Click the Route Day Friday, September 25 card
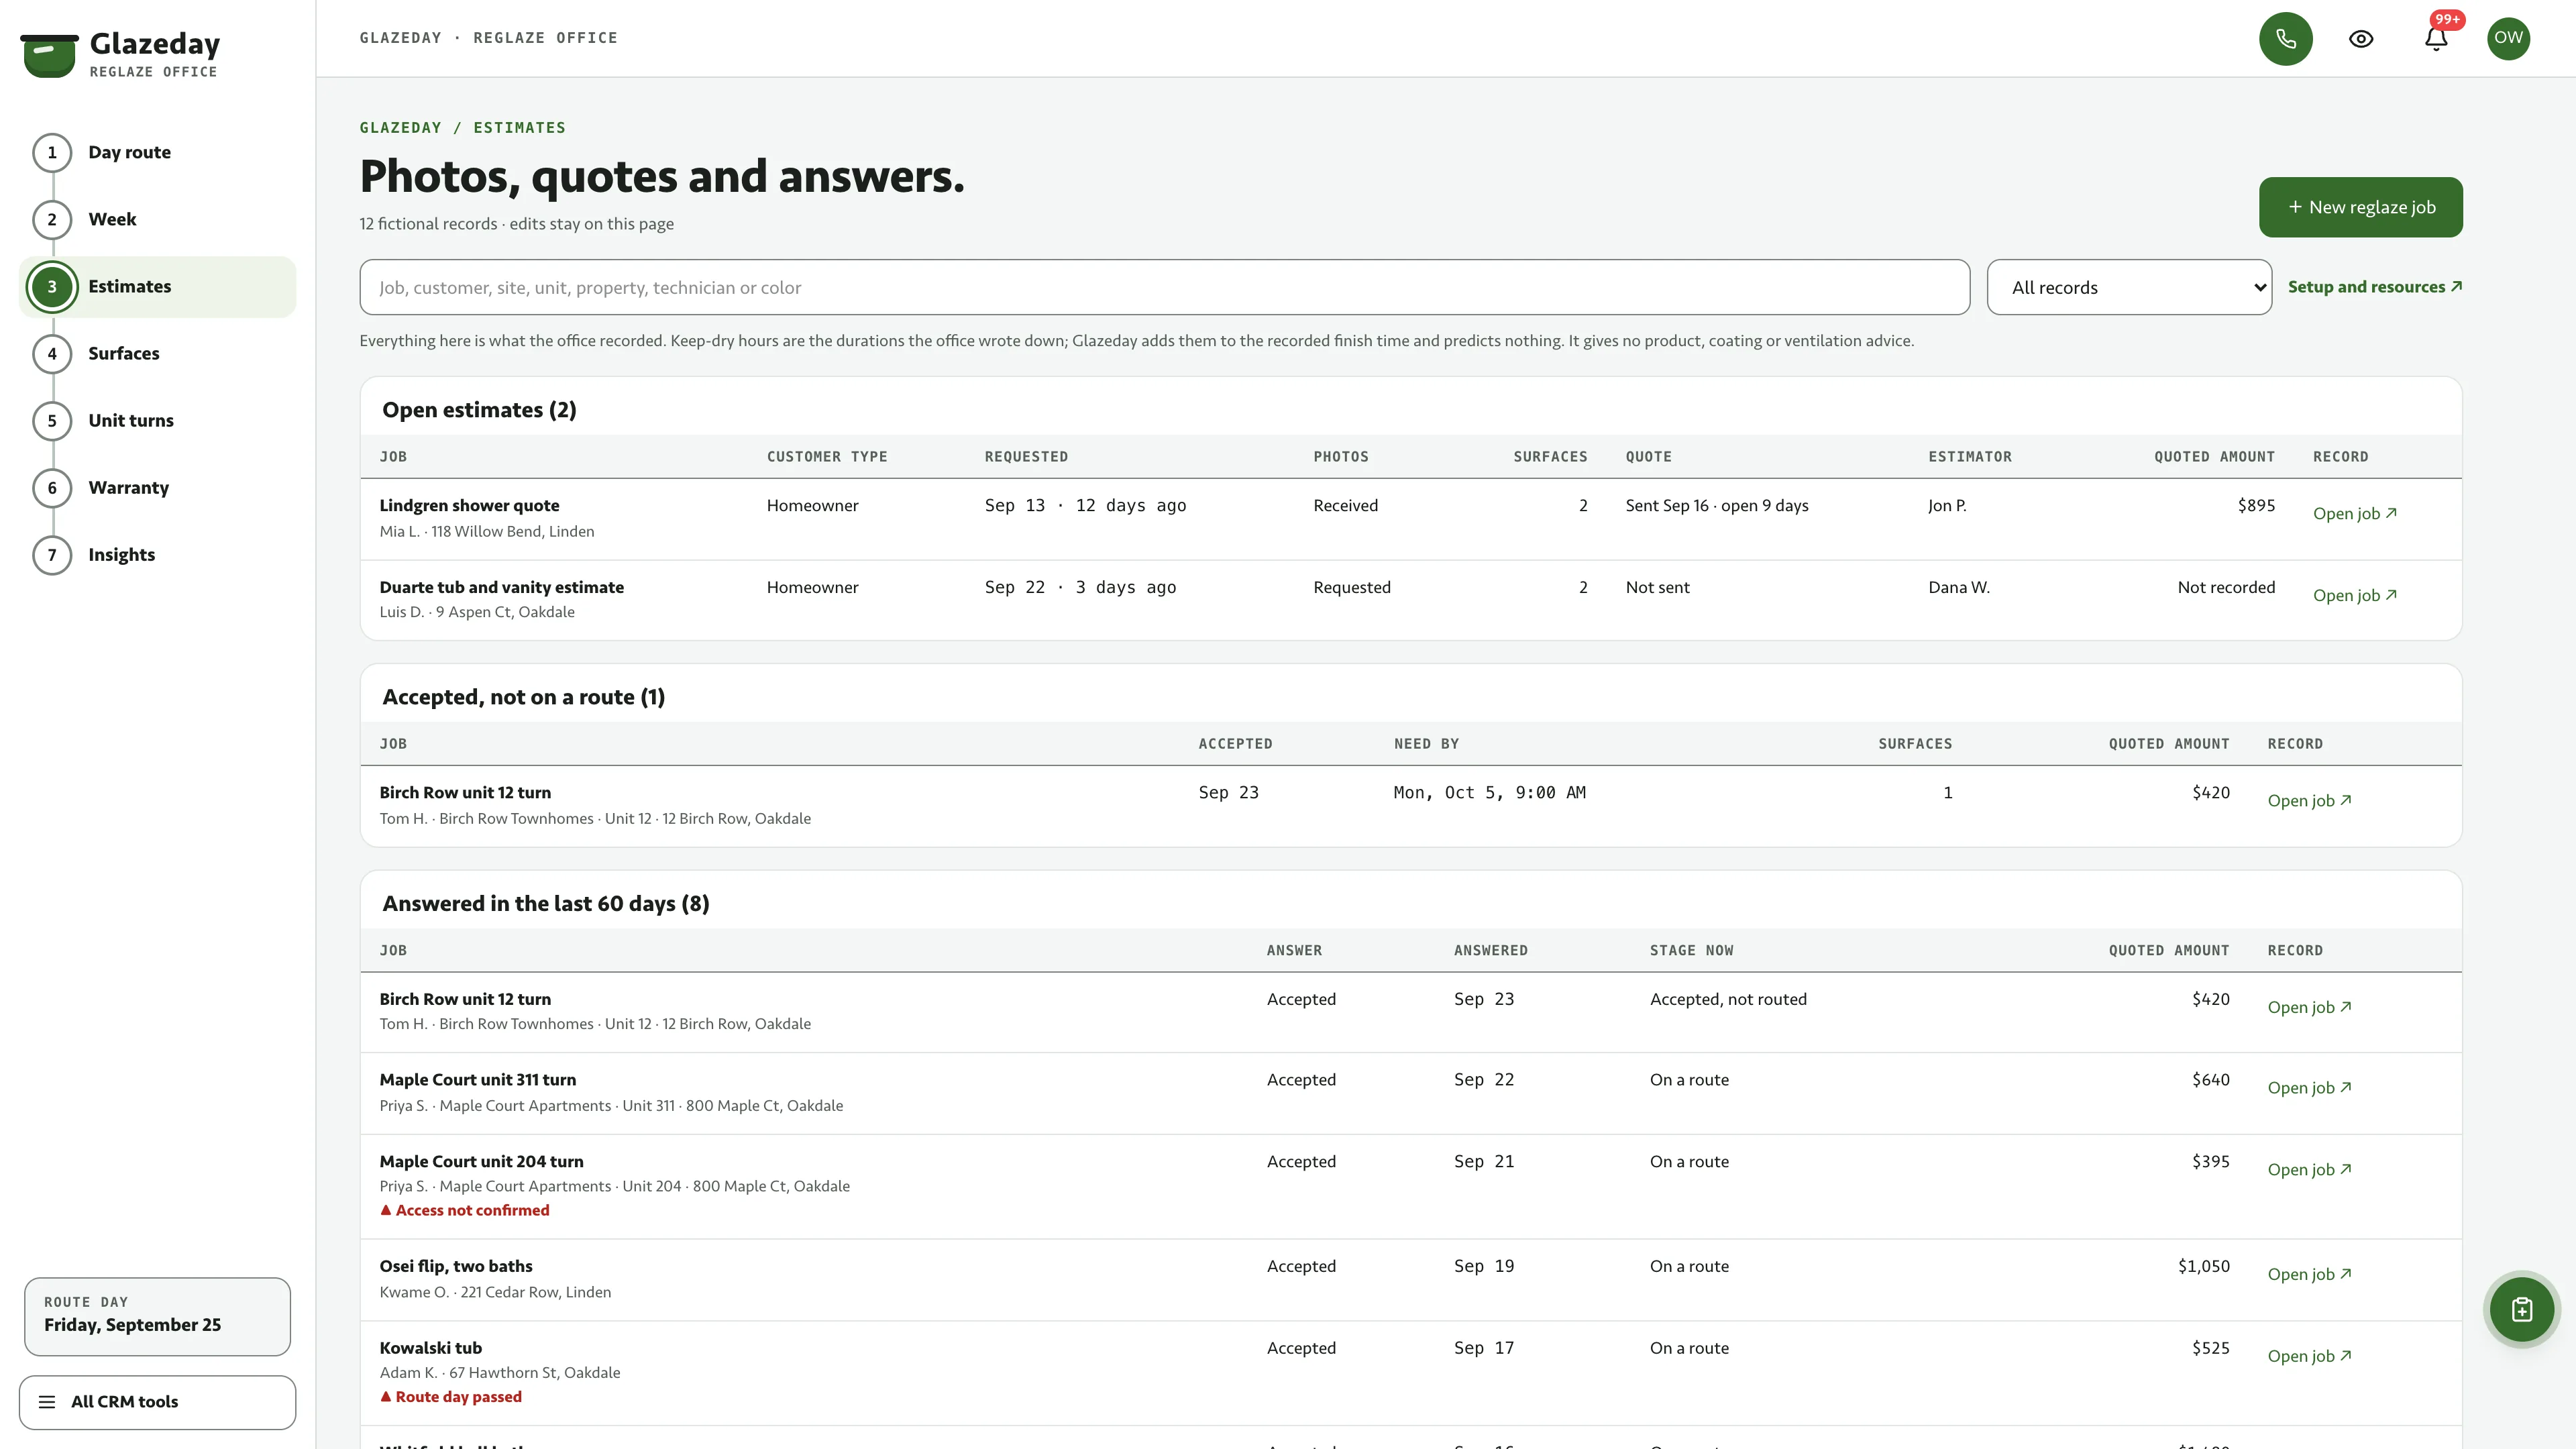Viewport: 2576px width, 1449px height. click(x=157, y=1316)
